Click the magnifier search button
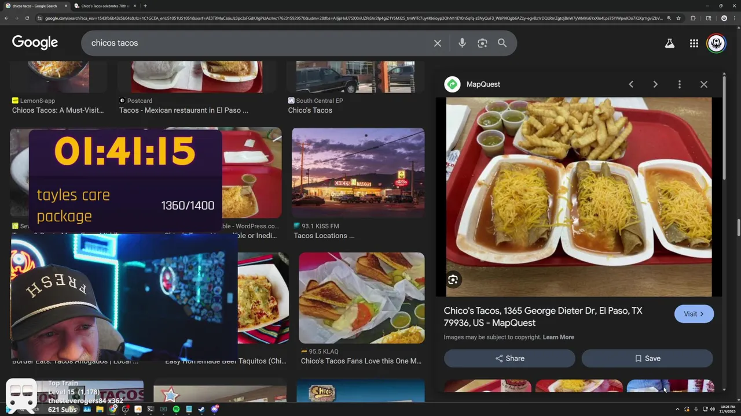Viewport: 741px width, 416px height. [x=502, y=43]
